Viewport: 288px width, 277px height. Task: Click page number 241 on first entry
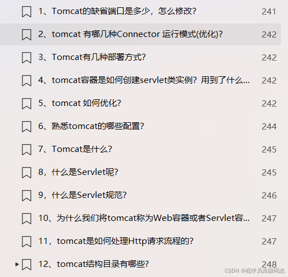coord(268,12)
